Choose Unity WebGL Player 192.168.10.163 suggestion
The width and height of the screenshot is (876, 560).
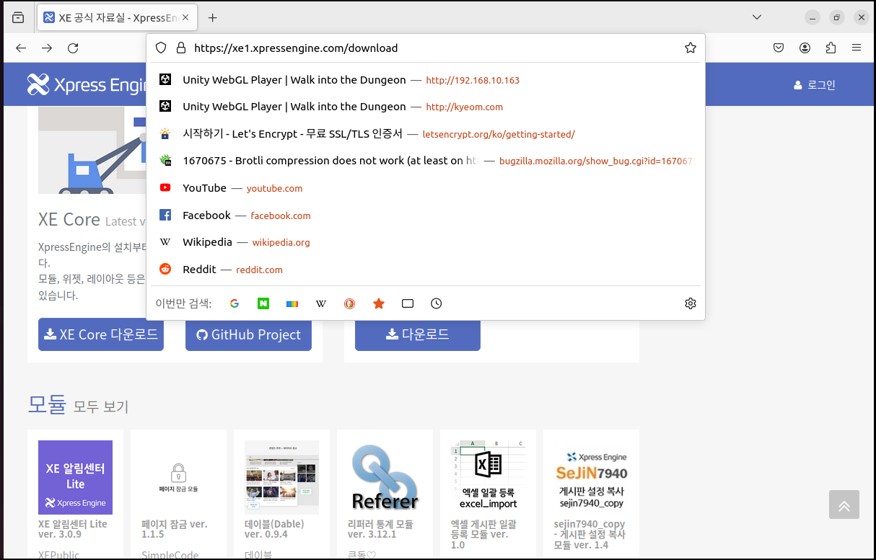(x=426, y=80)
